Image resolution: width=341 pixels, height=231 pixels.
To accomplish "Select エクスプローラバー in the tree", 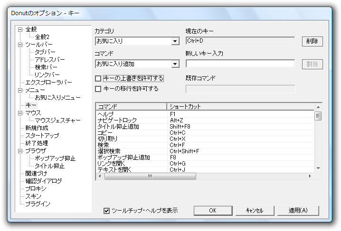I will (49, 83).
